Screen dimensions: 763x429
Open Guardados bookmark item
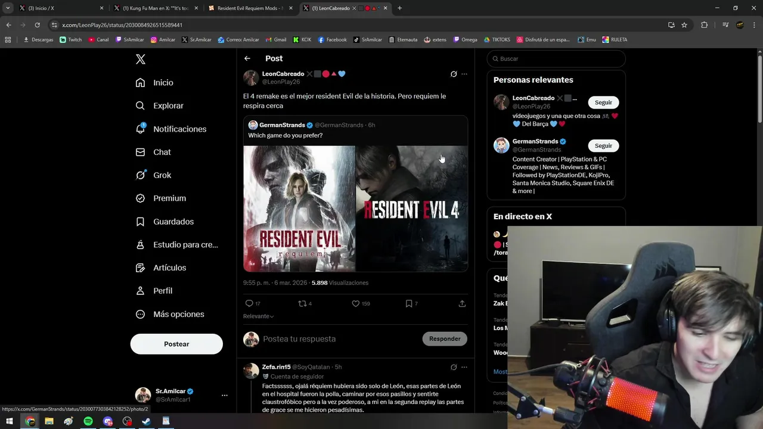click(x=165, y=222)
